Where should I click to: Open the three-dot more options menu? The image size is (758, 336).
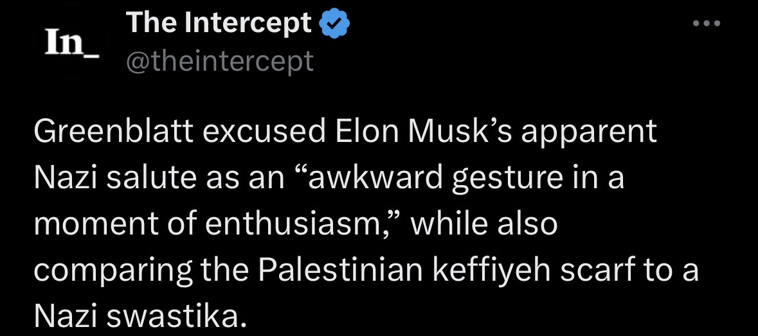click(x=707, y=24)
